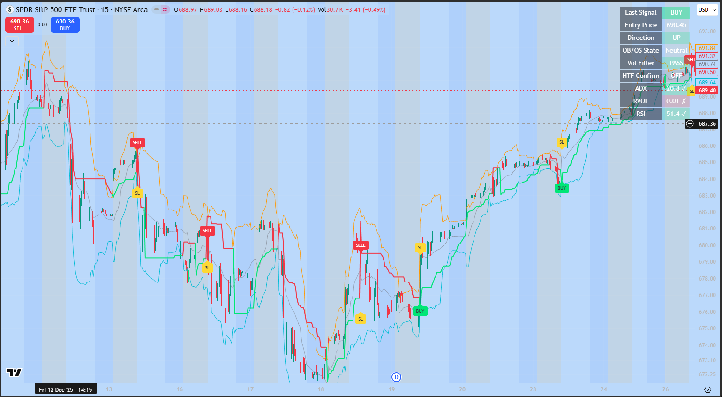Screen dimensions: 722x397
Task: Click the 0.00 spread value
Action: 42,25
